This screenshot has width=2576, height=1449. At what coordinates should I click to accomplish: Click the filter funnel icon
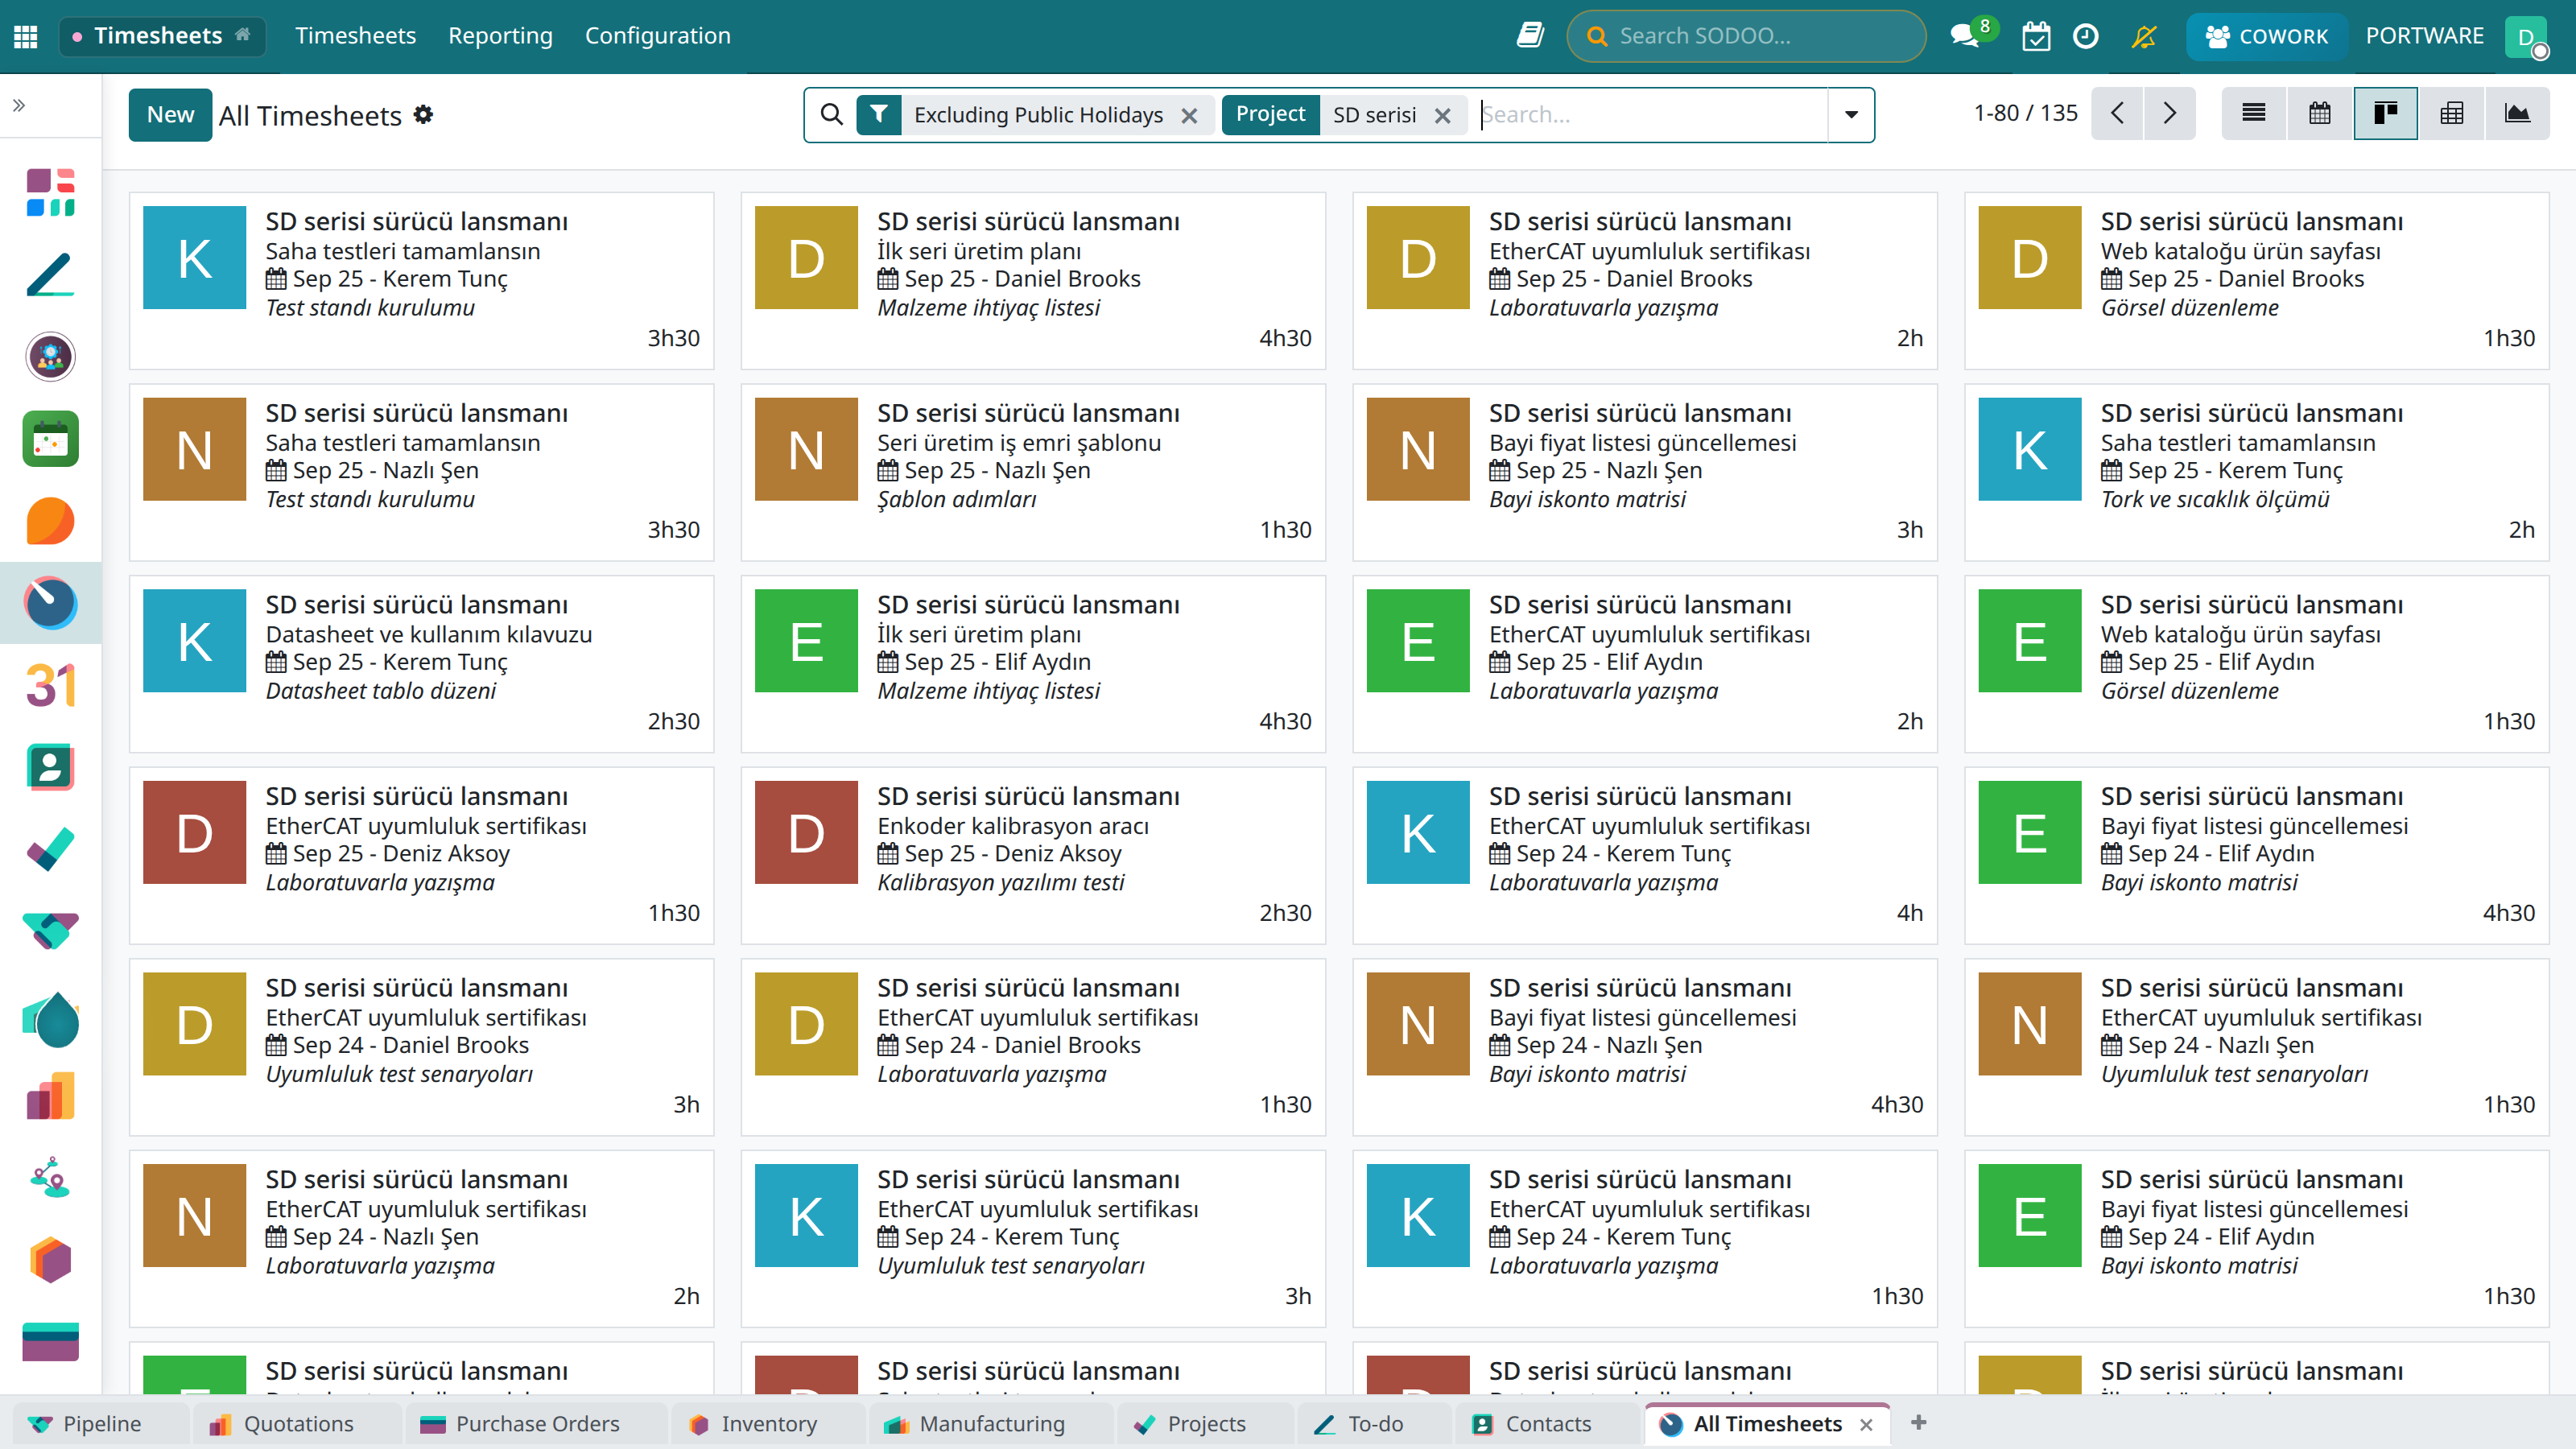click(x=879, y=115)
